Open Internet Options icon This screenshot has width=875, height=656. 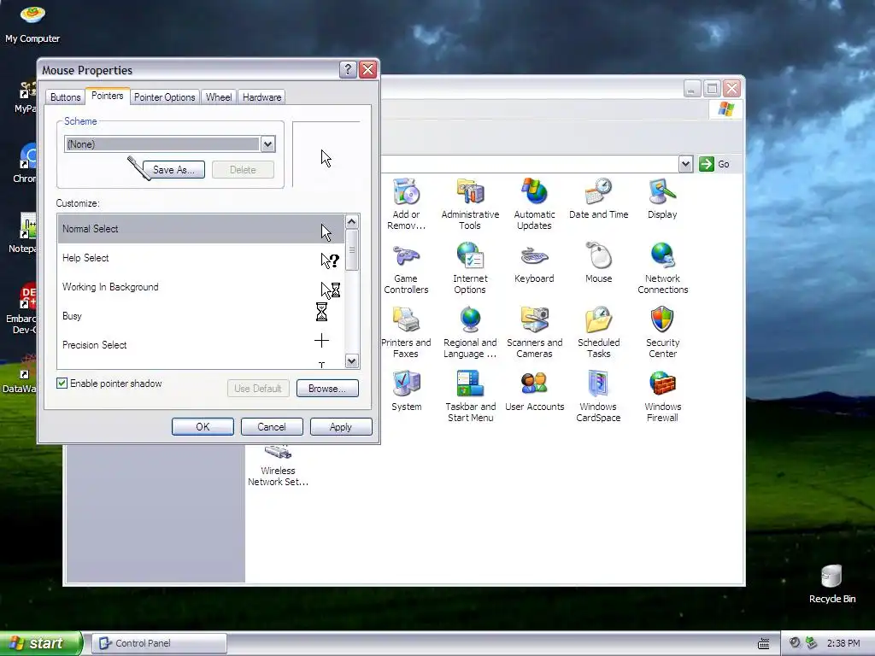click(470, 268)
